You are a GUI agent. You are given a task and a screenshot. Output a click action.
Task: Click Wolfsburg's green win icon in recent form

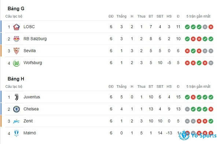coord(199,63)
